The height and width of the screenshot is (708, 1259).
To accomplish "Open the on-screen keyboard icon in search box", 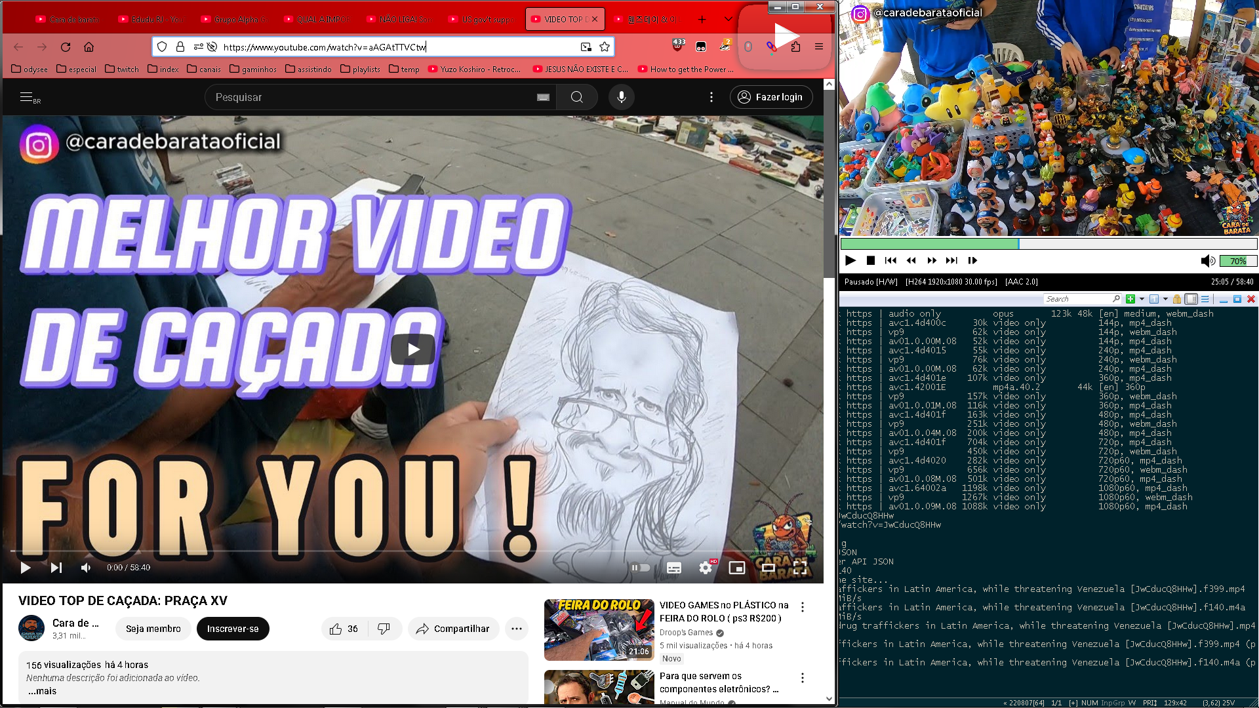I will pyautogui.click(x=543, y=97).
